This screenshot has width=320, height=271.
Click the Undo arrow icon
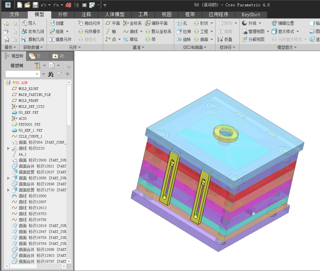(43, 5)
